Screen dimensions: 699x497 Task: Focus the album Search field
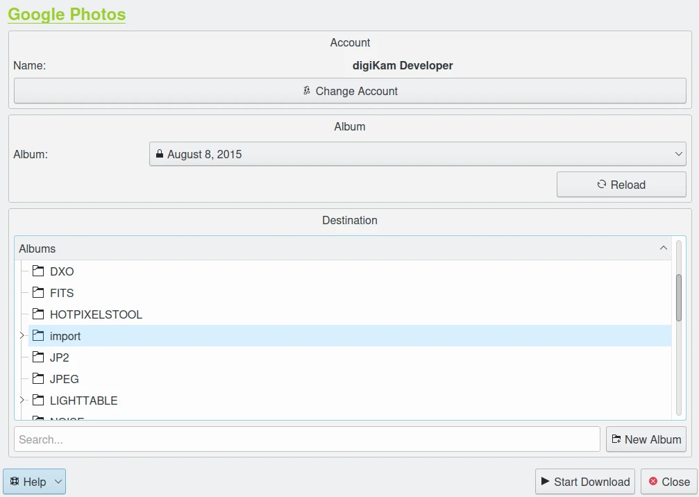pyautogui.click(x=307, y=439)
